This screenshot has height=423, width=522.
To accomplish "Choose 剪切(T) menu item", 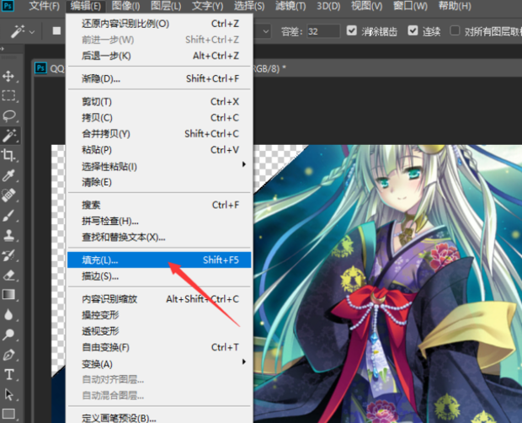I will pyautogui.click(x=159, y=102).
